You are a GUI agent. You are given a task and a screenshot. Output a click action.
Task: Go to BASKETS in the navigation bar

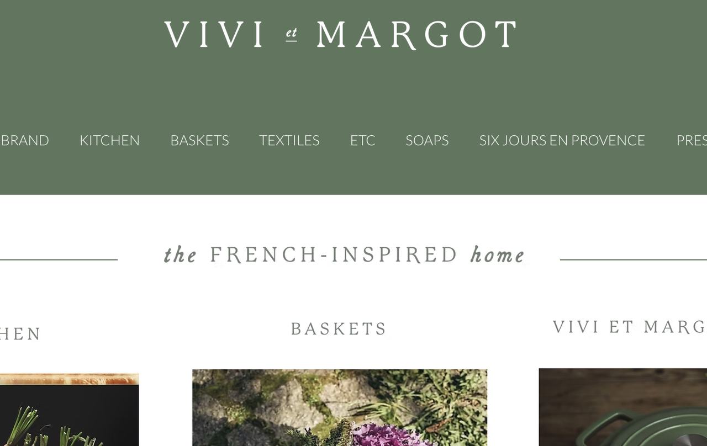[199, 140]
